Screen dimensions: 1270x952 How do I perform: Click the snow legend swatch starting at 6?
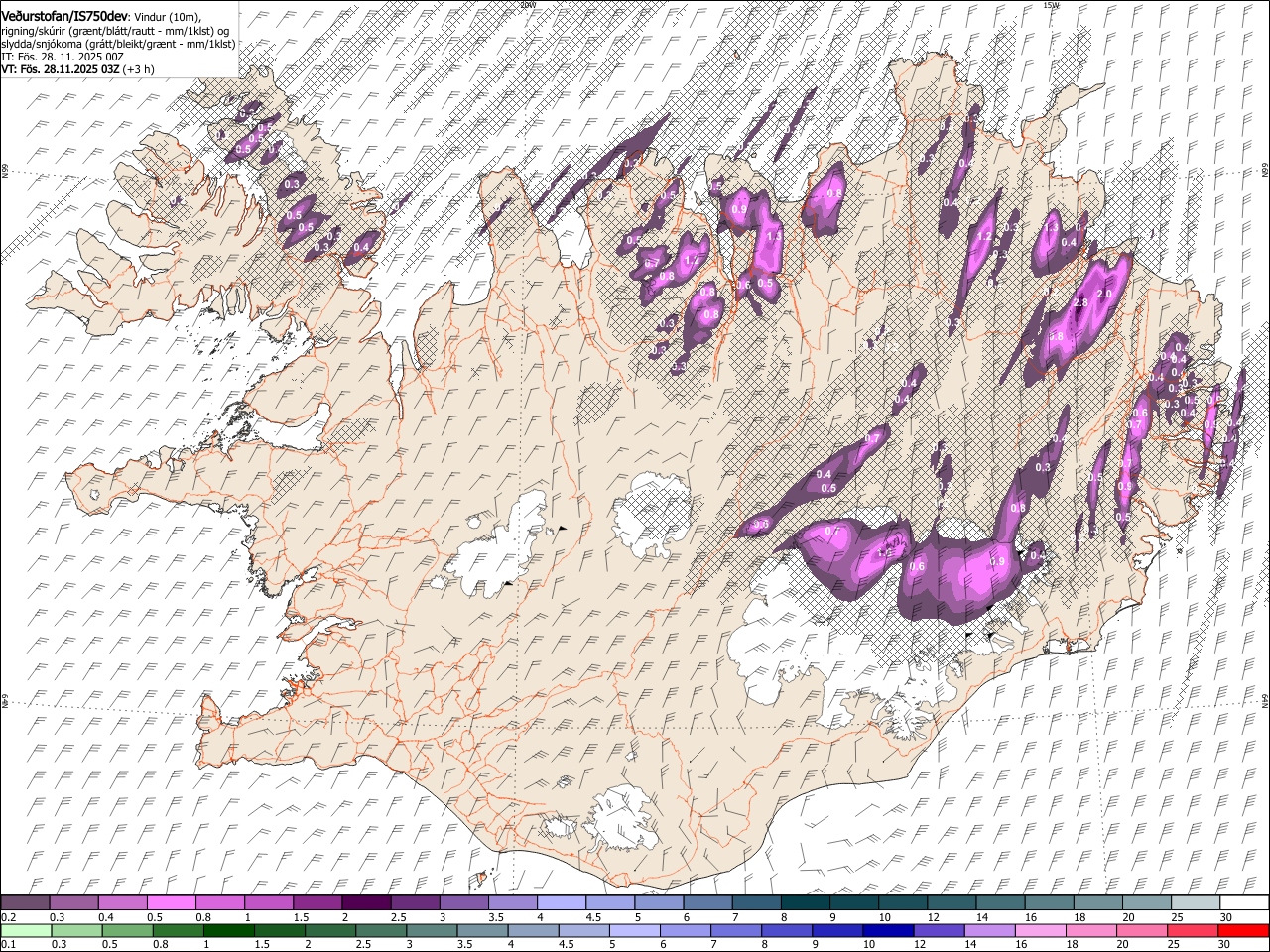click(x=707, y=902)
